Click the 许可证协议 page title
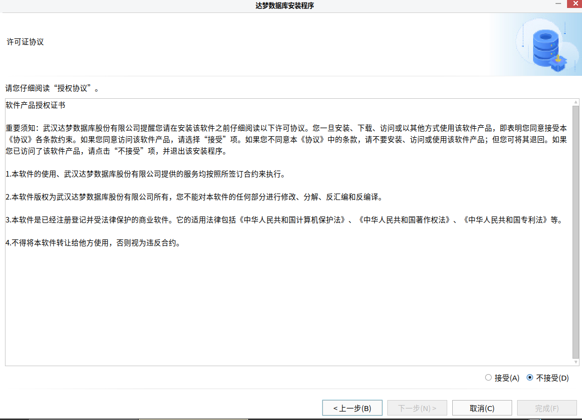The height and width of the screenshot is (420, 582). pos(25,42)
